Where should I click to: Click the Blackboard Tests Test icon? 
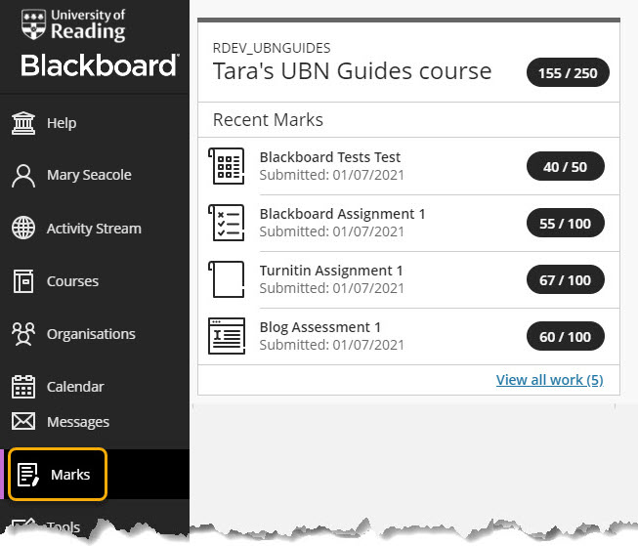(227, 166)
